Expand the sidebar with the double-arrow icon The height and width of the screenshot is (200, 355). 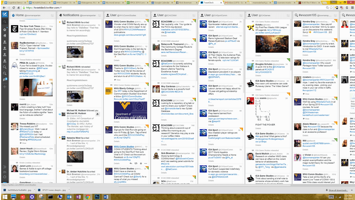(5, 167)
